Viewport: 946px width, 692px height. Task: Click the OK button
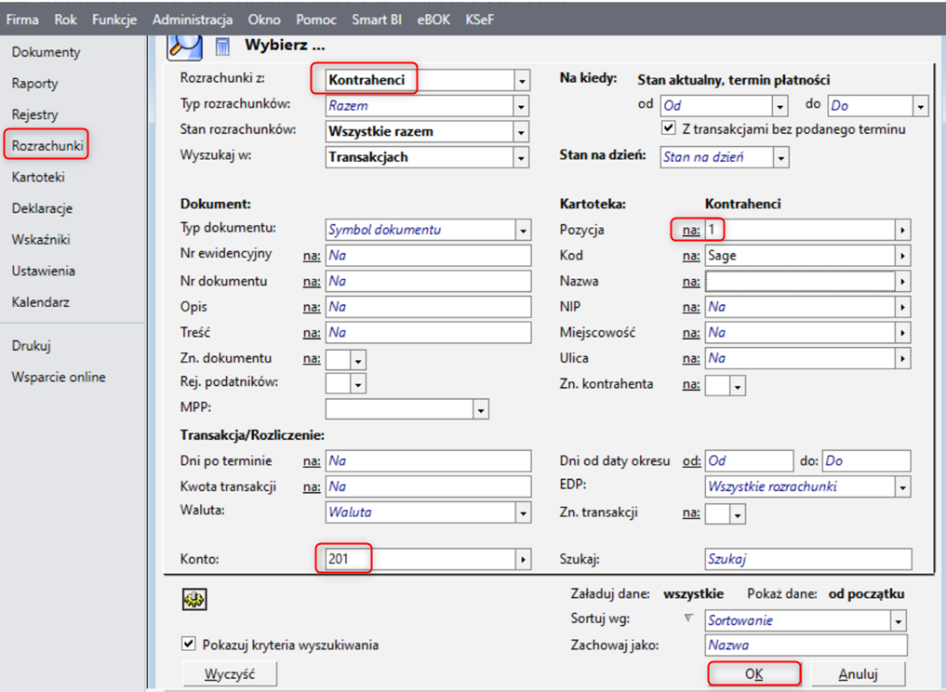(x=753, y=673)
